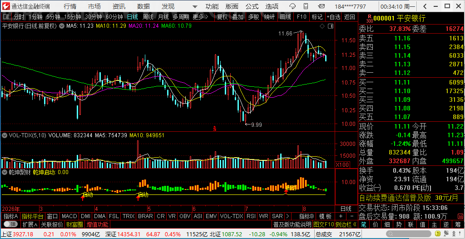Open 图文F10
Viewport: 465px width, 239px height.
(323, 224)
